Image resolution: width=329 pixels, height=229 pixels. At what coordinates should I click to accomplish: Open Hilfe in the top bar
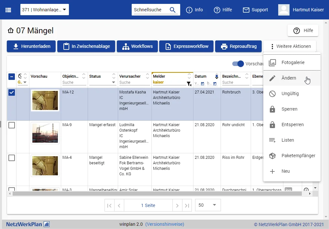(223, 10)
